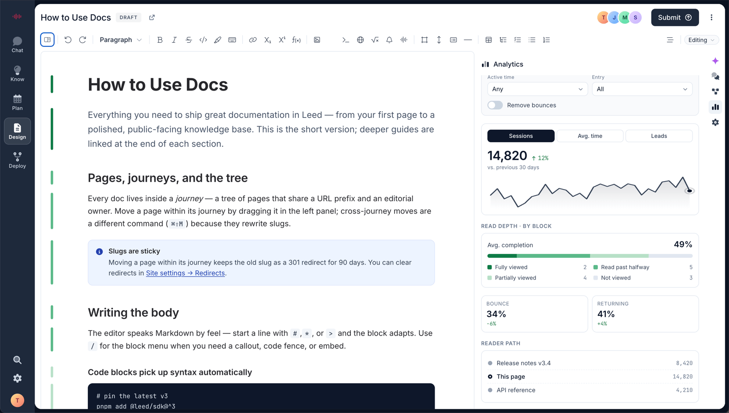This screenshot has width=729, height=413.
Task: Insert a bulleted list
Action: [532, 40]
